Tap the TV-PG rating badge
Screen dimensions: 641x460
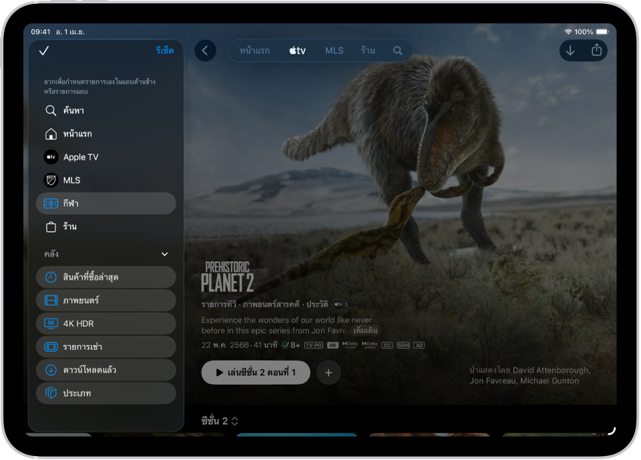[314, 345]
